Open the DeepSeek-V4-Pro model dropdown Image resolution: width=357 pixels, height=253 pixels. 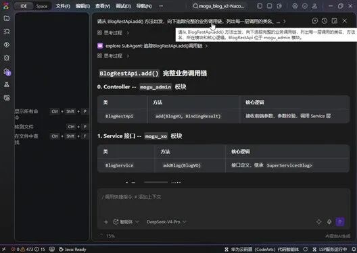(166, 222)
